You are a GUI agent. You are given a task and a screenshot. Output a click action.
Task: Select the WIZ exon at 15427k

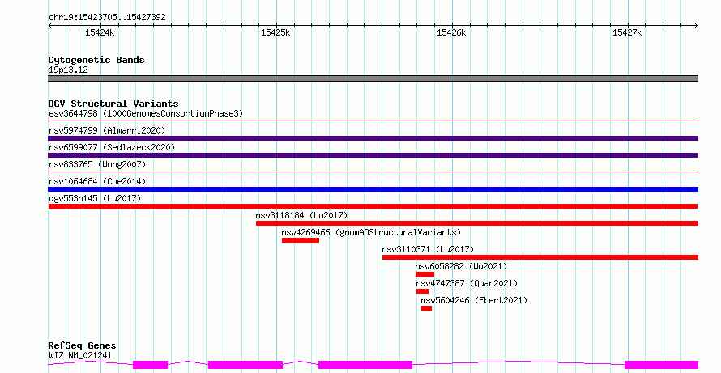(662, 365)
